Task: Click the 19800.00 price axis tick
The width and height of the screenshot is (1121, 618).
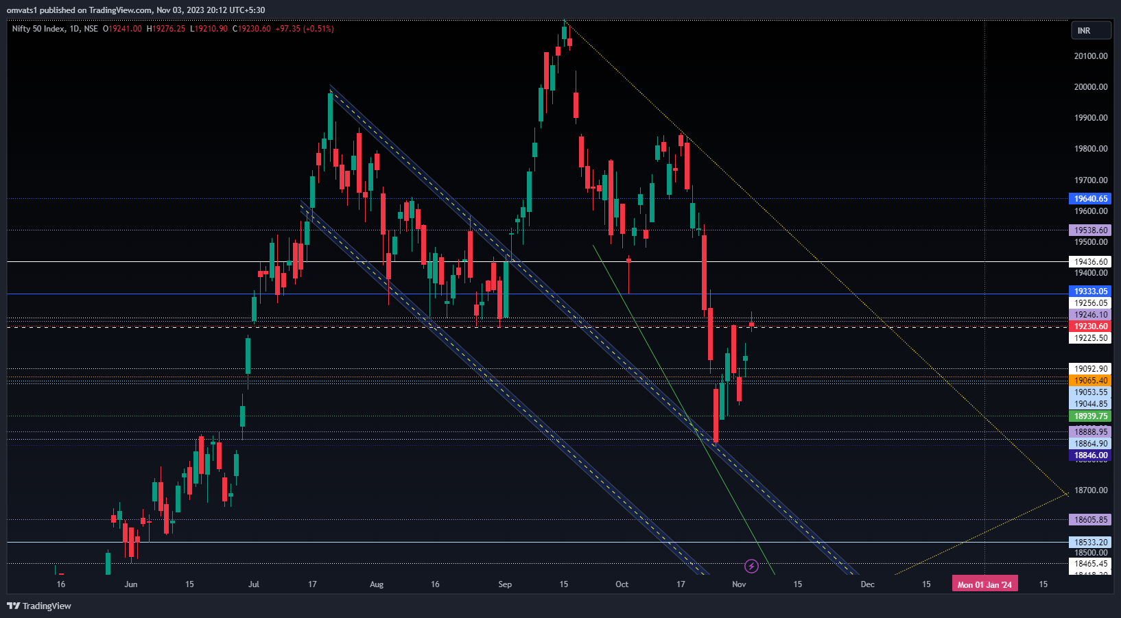Action: [1091, 149]
